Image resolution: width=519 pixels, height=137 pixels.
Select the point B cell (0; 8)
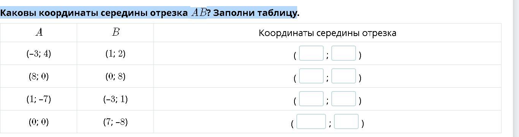pos(116,76)
